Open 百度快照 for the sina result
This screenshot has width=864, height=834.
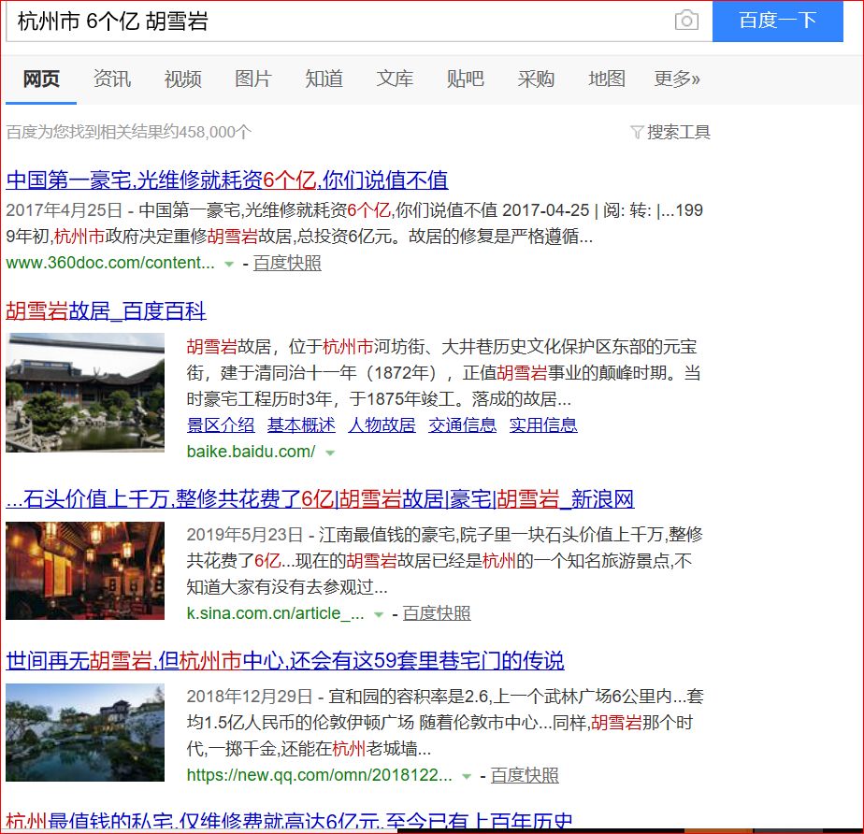click(x=437, y=613)
